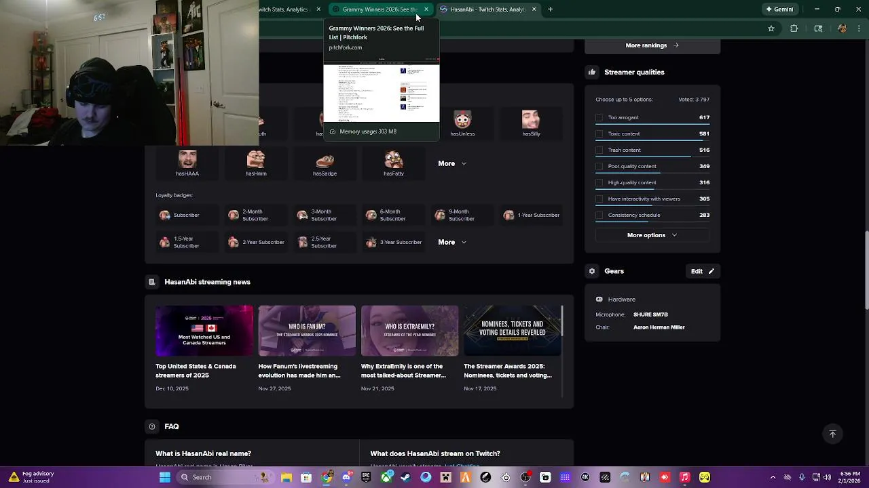869x488 pixels.
Task: Check the Poor-quality content option
Action: [x=599, y=166]
